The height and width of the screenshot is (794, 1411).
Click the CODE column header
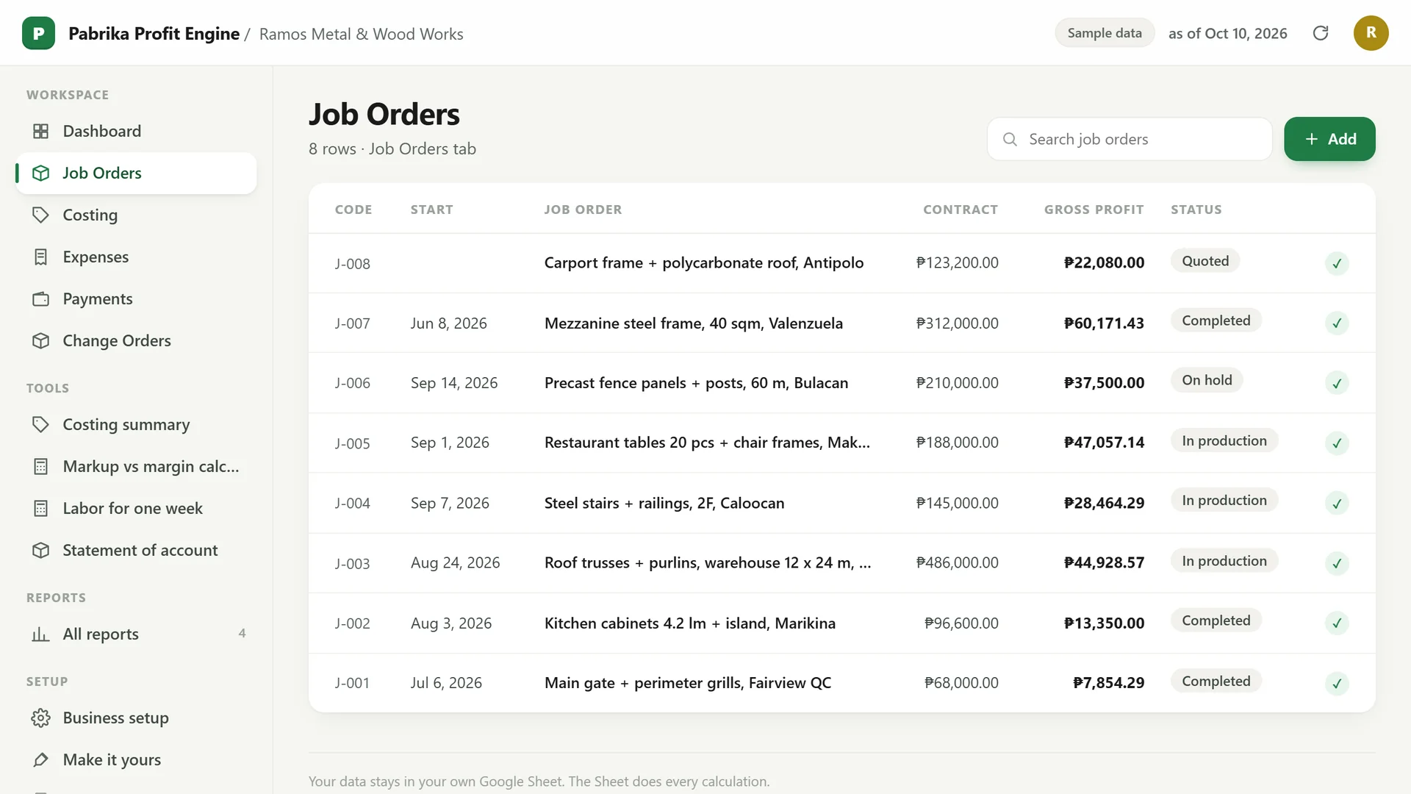tap(353, 210)
